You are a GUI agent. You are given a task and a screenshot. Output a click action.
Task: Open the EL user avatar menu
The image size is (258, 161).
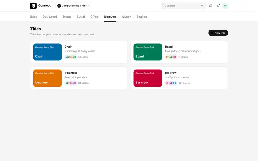pos(225,6)
